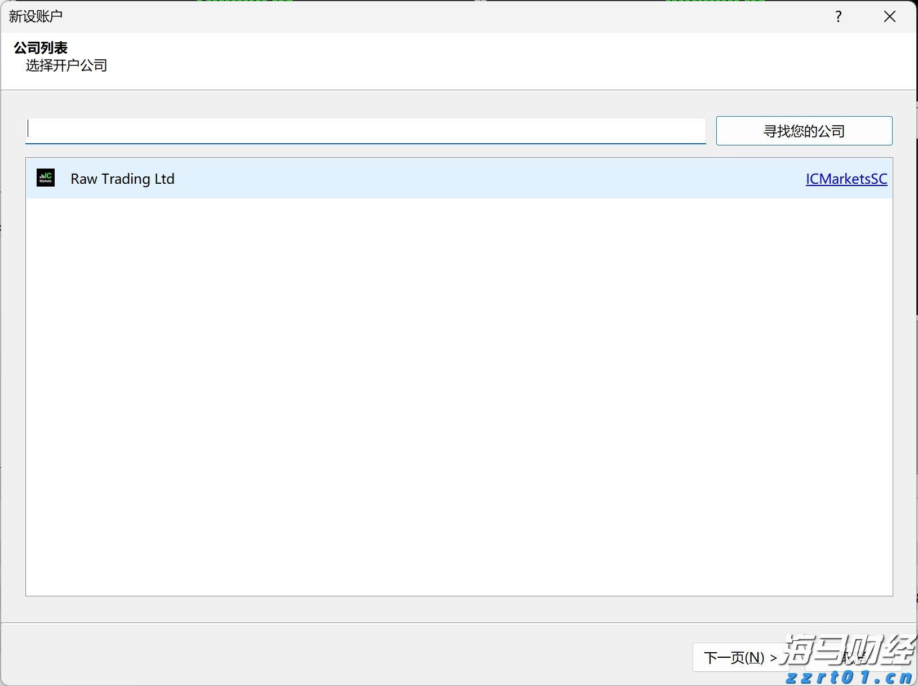This screenshot has height=686, width=918.
Task: Click the 选择开户公司 subtitle text
Action: click(66, 65)
